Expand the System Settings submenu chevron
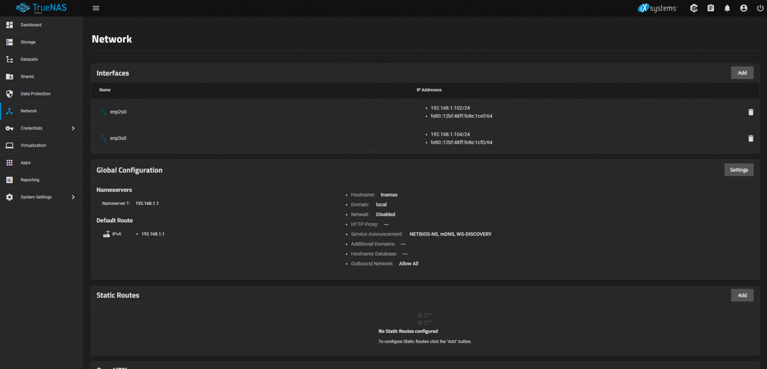The height and width of the screenshot is (369, 767). pyautogui.click(x=73, y=197)
